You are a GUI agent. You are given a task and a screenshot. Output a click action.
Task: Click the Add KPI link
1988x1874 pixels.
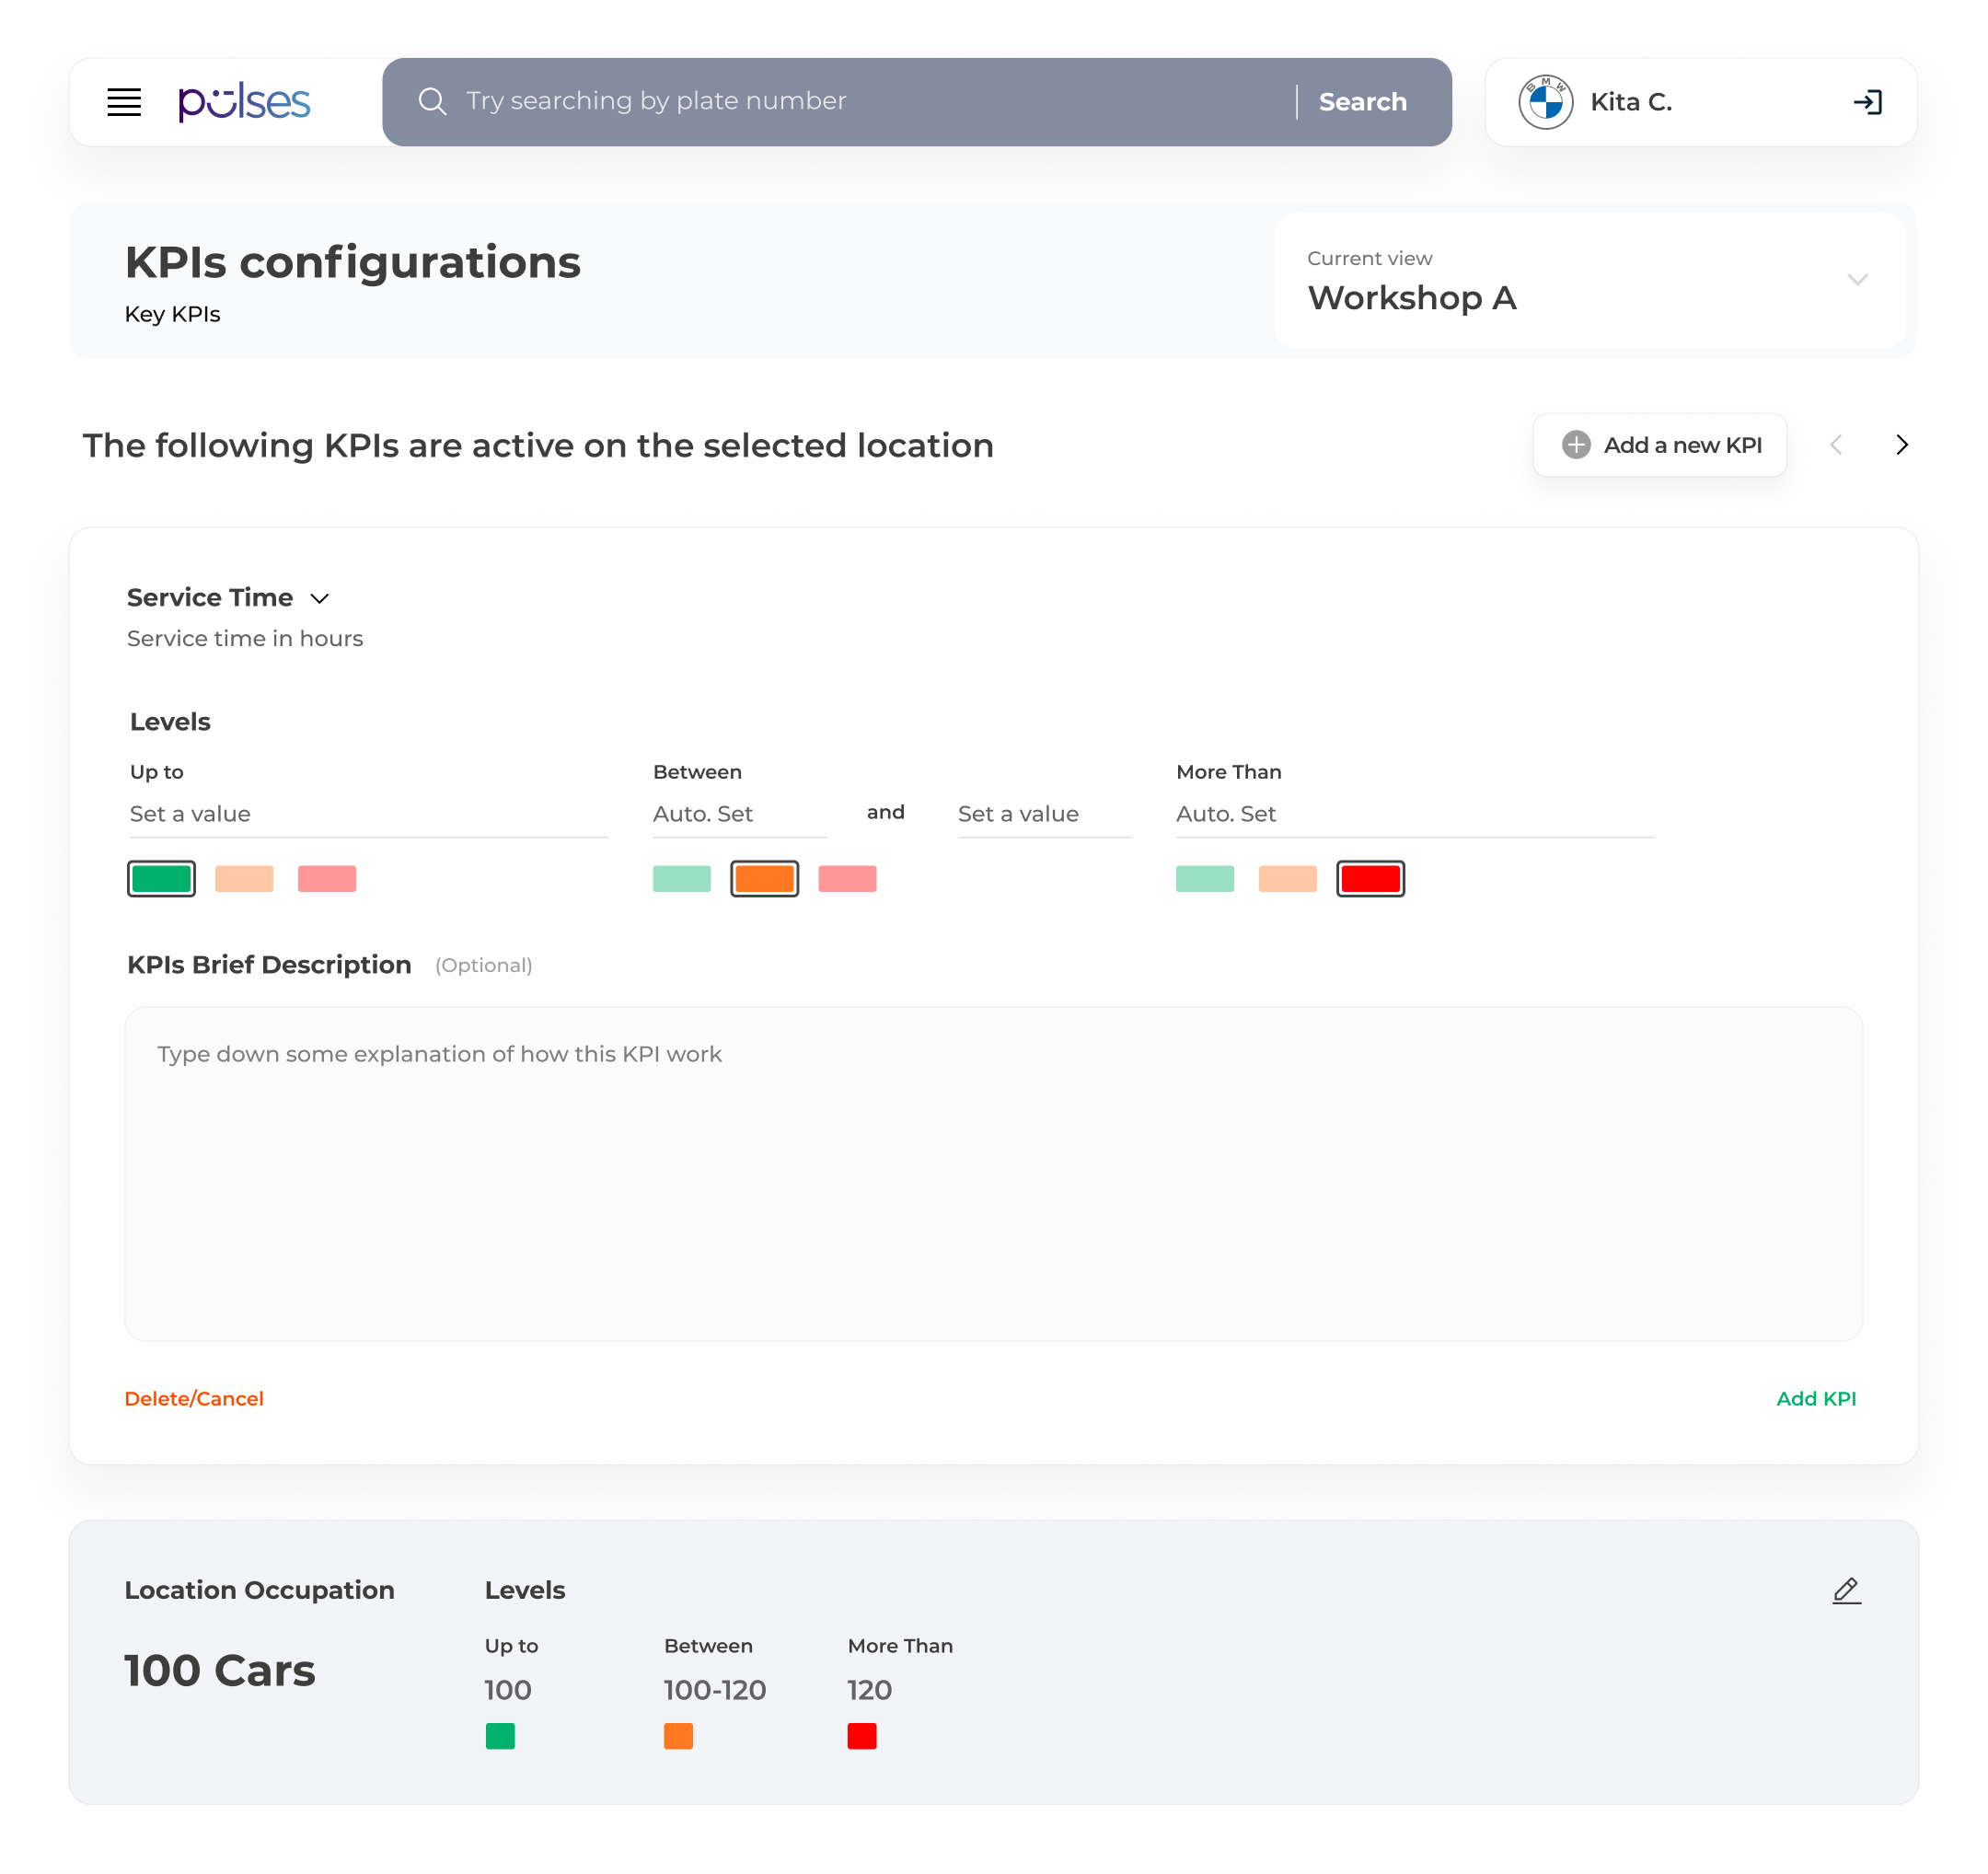[x=1815, y=1398]
